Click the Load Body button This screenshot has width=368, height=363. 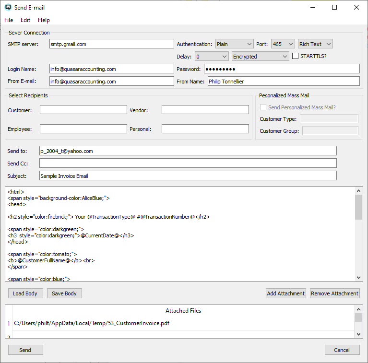point(25,293)
